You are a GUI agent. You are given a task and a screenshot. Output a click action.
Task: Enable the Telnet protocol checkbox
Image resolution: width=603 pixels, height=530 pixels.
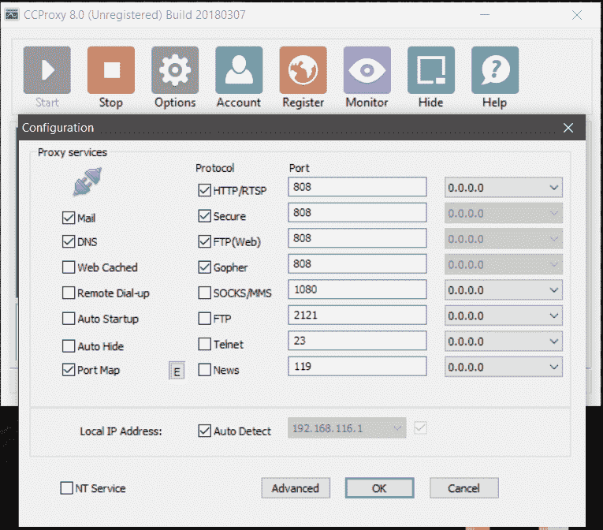click(205, 344)
